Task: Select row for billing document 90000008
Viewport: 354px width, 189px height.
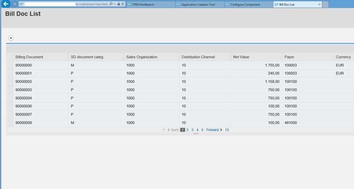Action: [10, 123]
